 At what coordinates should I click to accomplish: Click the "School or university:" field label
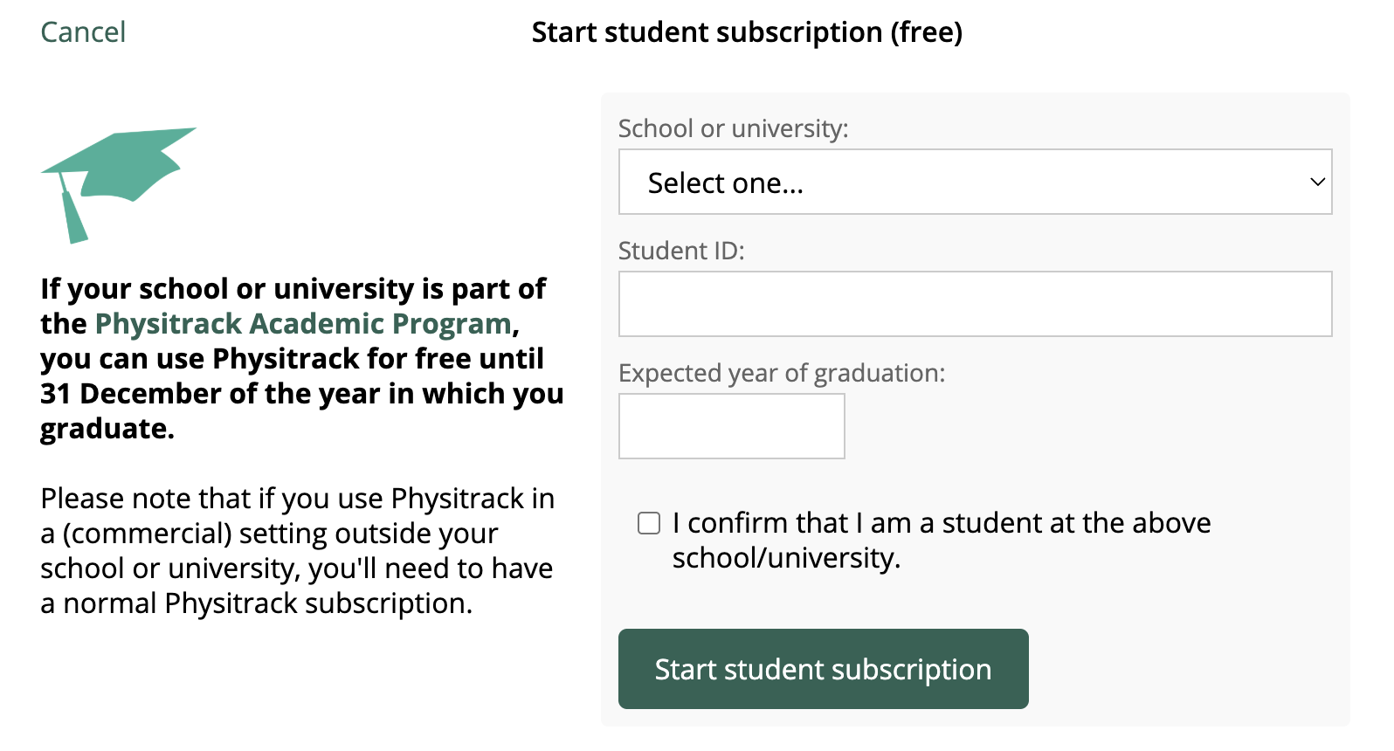click(x=733, y=128)
